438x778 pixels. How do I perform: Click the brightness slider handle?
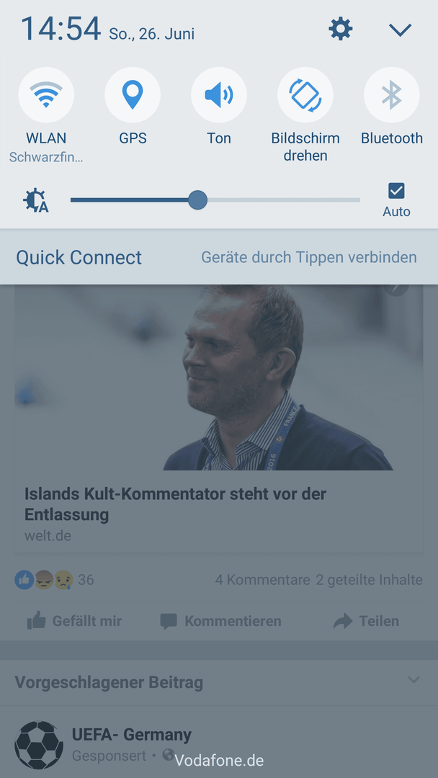coord(197,200)
